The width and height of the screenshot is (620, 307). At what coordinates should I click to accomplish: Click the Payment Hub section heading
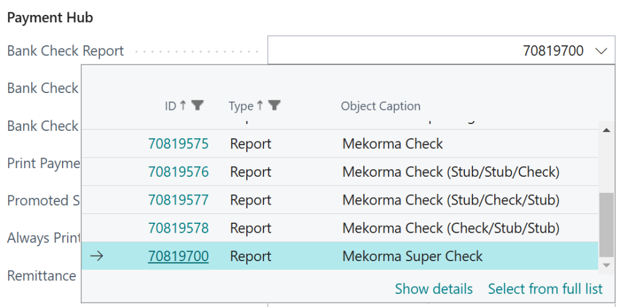(x=50, y=17)
